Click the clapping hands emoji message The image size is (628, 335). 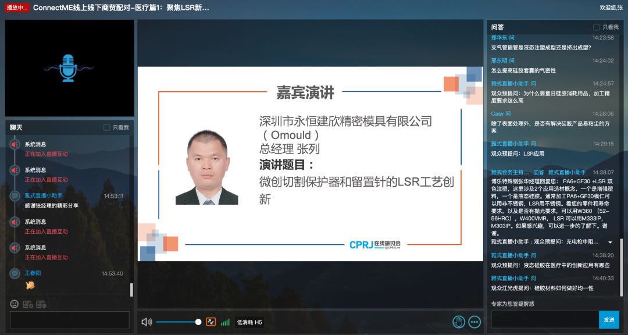(x=30, y=285)
